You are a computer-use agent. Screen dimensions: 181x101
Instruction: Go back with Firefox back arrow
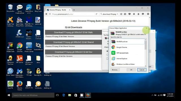coord(46,14)
